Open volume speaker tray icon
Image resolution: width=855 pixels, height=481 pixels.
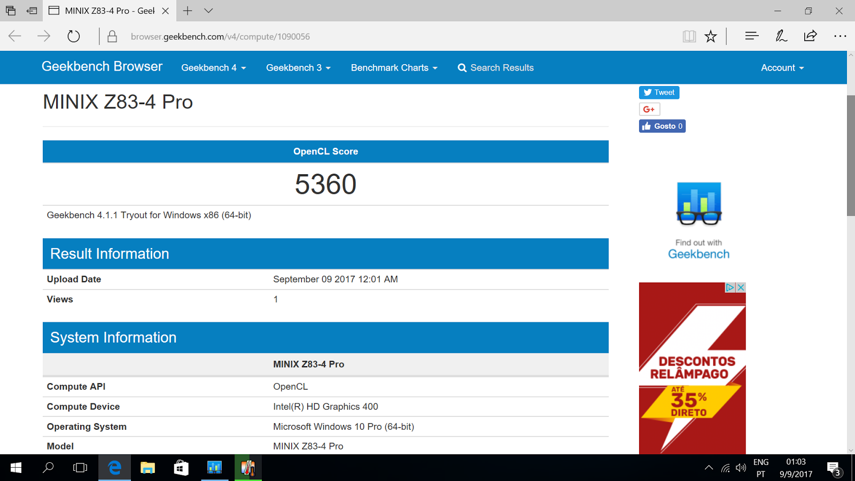pyautogui.click(x=741, y=468)
